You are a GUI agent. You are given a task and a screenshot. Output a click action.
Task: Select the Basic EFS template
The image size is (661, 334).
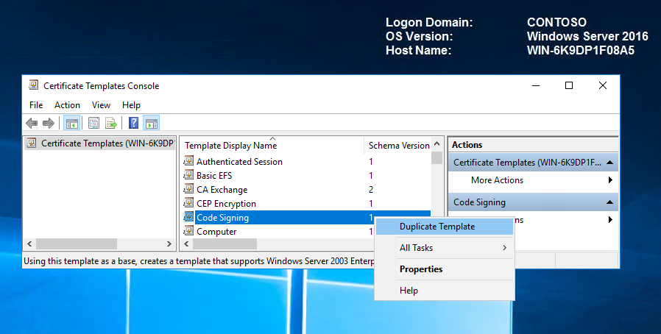(x=214, y=176)
